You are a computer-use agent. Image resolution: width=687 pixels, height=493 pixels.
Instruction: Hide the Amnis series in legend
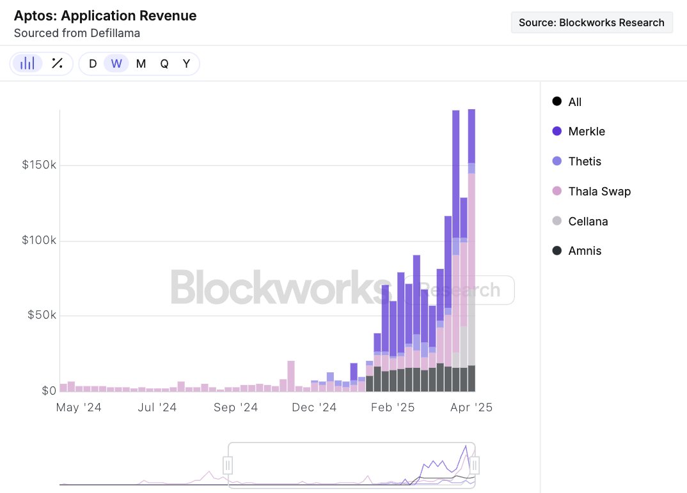pyautogui.click(x=584, y=251)
